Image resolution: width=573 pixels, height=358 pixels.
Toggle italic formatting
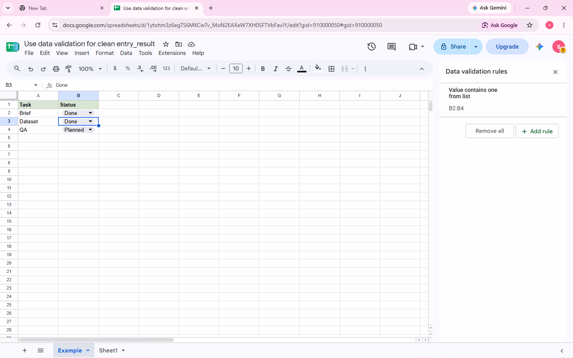(276, 68)
